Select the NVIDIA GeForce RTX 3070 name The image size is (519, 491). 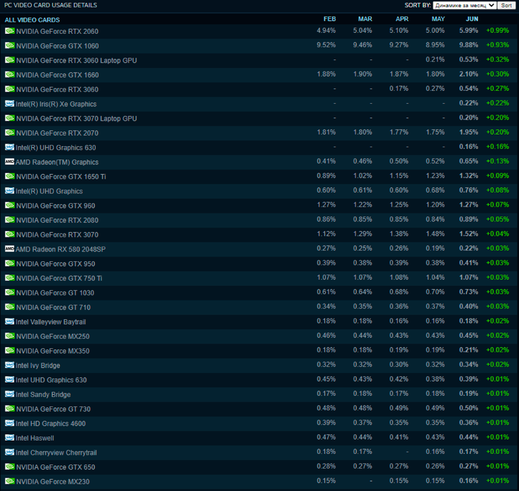coord(57,235)
